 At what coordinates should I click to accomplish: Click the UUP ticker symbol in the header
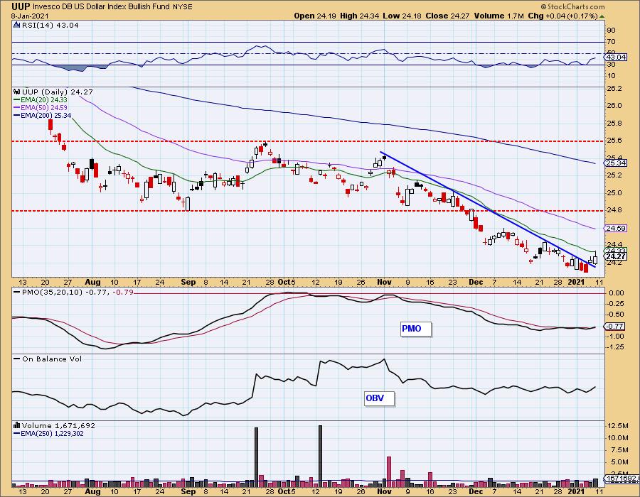pos(21,6)
